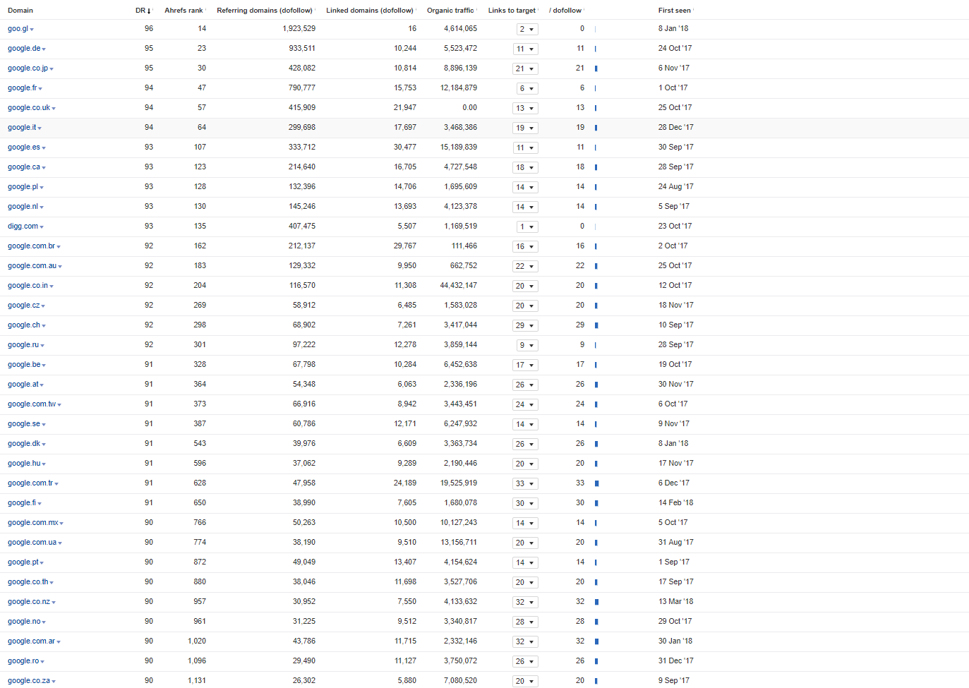Click the first seen date "30 Jan '18"

point(675,641)
